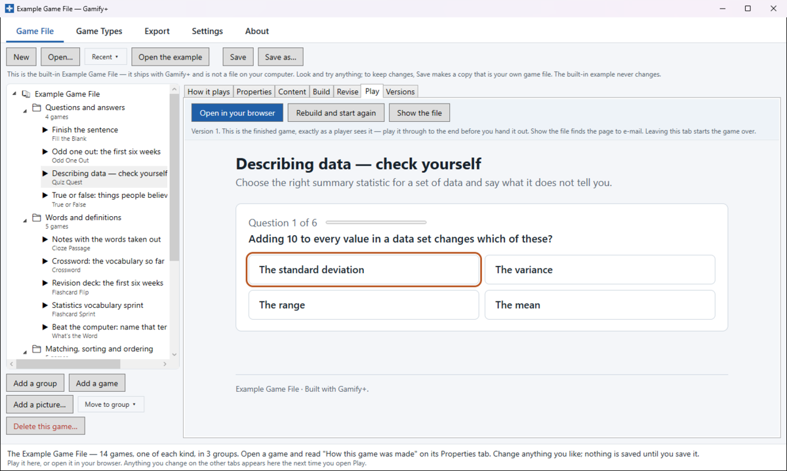Image resolution: width=787 pixels, height=471 pixels.
Task: Click the folder icon of Questions and answers
Action: 37,107
